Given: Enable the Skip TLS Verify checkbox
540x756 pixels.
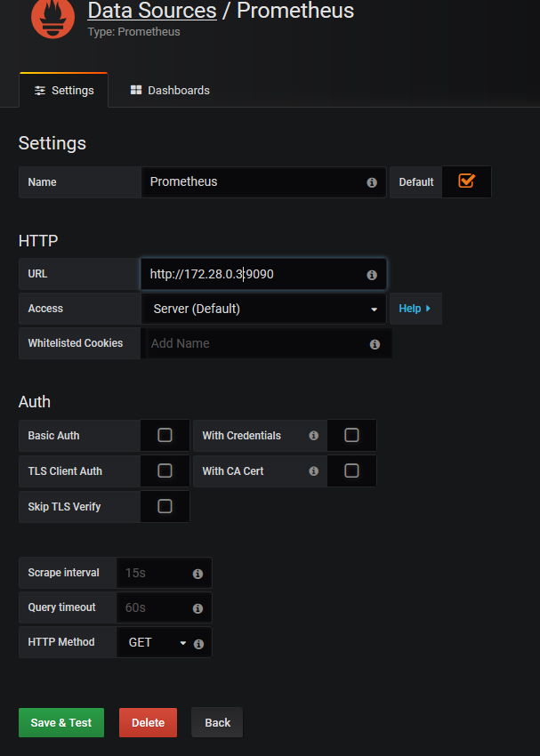Looking at the screenshot, I should [165, 506].
